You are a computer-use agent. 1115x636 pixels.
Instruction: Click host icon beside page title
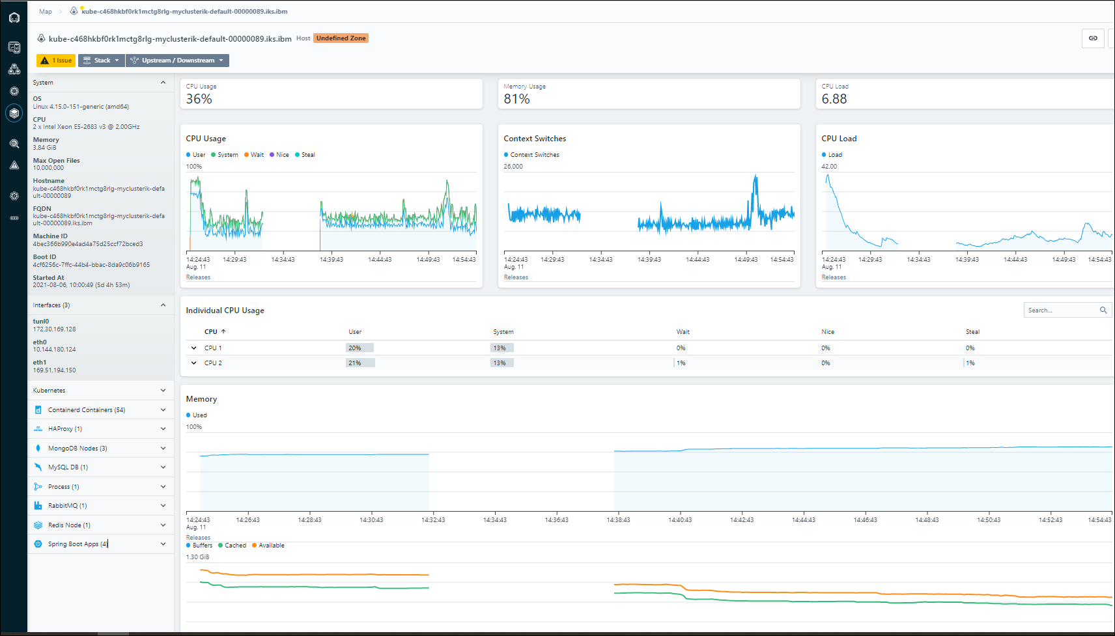(x=41, y=38)
